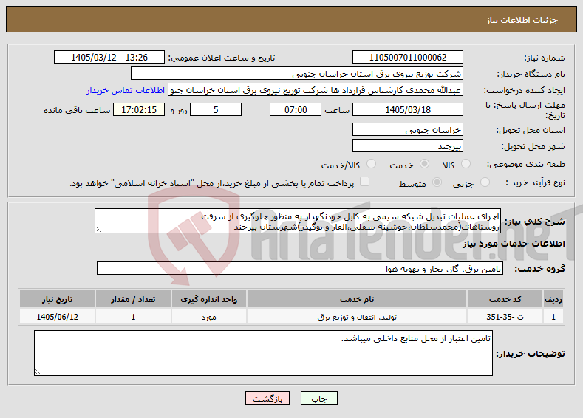Select the جزیی purchase type radio
The height and width of the screenshot is (418, 583).
pyautogui.click(x=485, y=182)
